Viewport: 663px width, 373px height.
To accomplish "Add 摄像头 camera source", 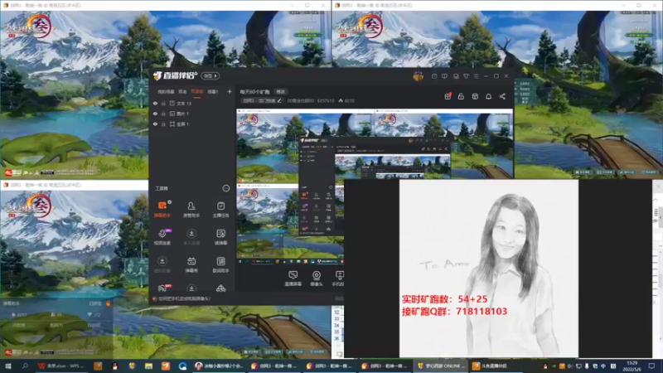I will click(317, 279).
